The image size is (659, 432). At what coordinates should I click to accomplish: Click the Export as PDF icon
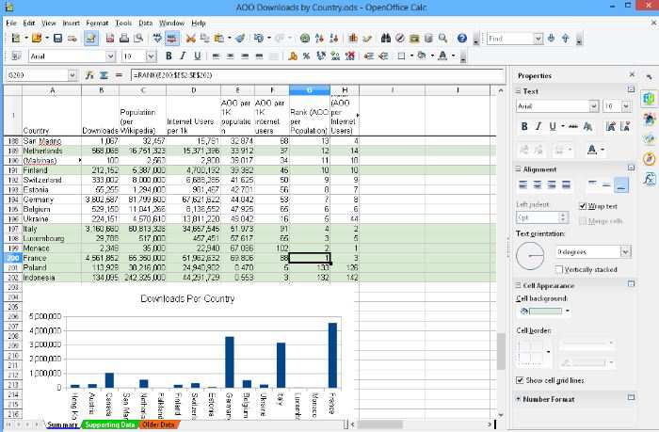coord(110,39)
